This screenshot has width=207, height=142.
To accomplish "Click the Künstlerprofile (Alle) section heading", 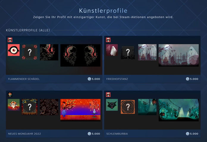I will pos(28,30).
